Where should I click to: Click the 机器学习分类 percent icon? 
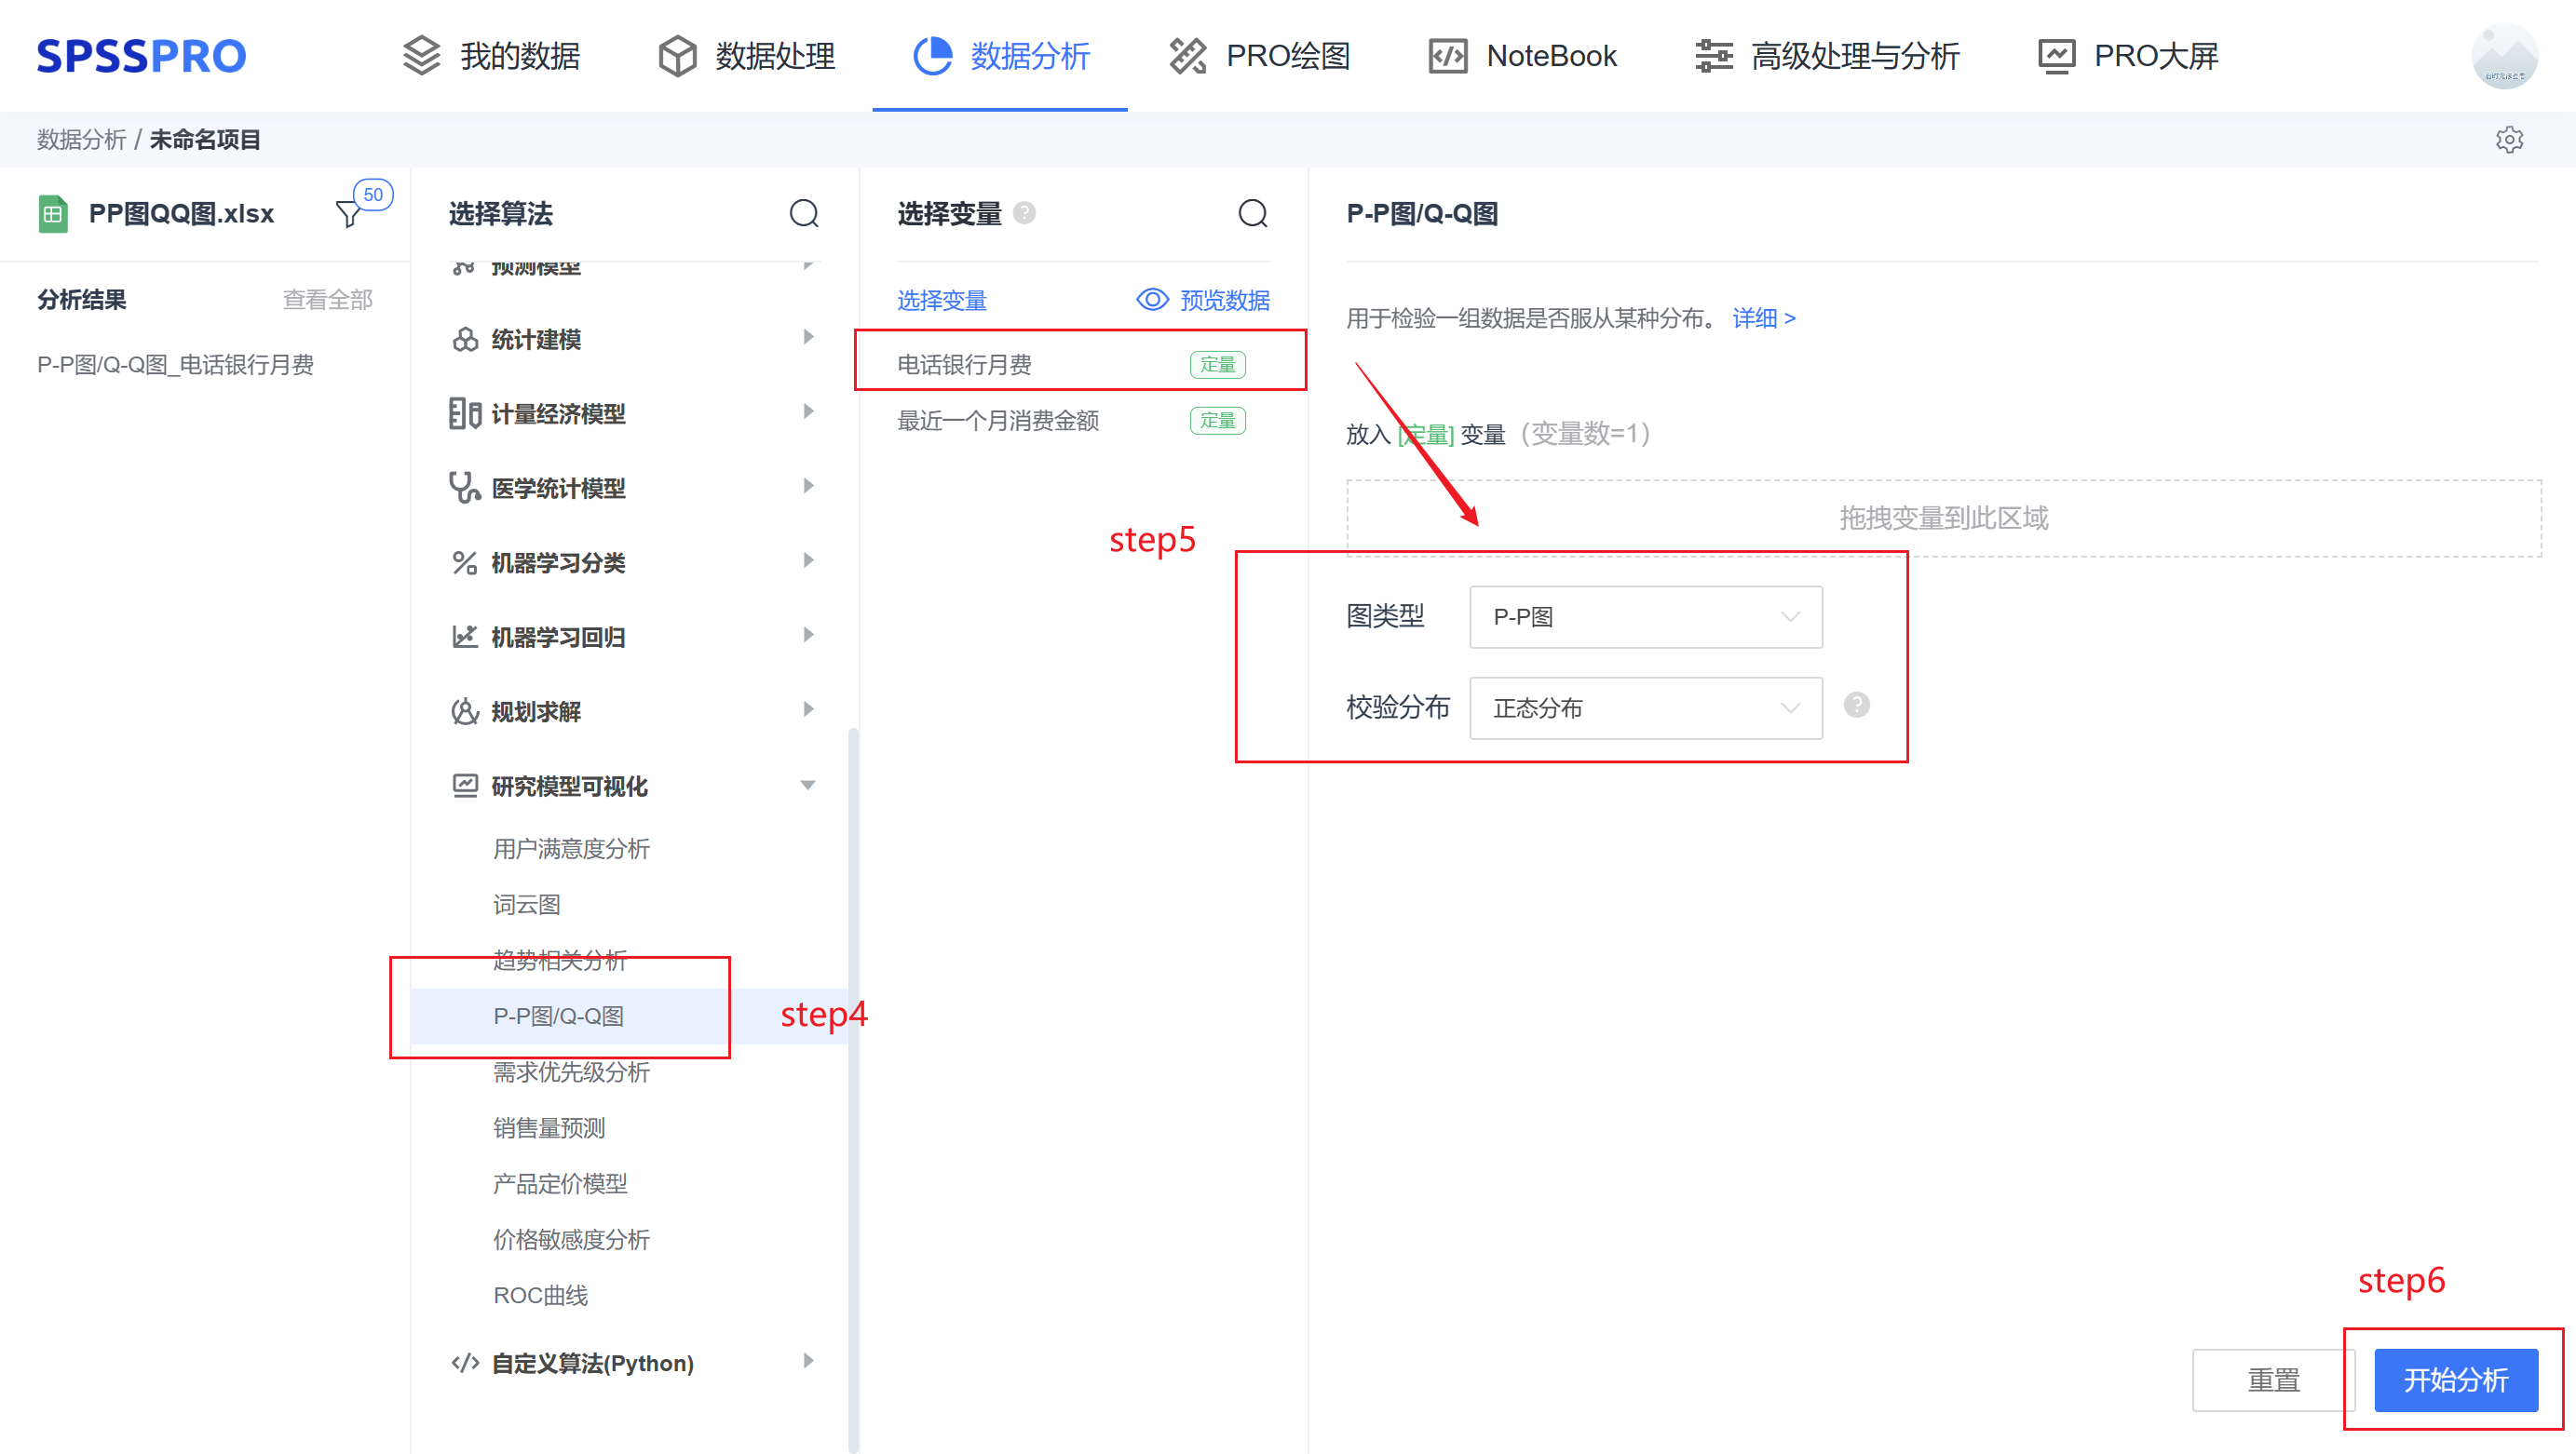click(x=465, y=562)
